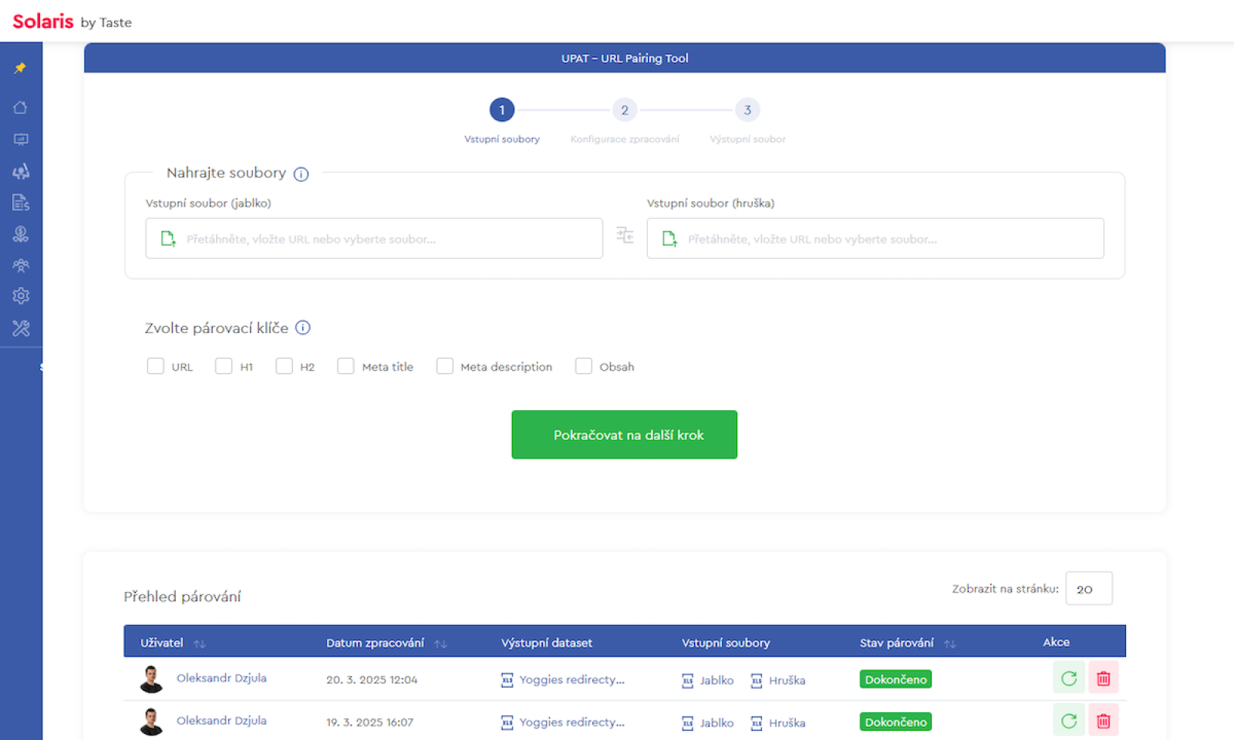Check the Meta title checkbox

(346, 366)
